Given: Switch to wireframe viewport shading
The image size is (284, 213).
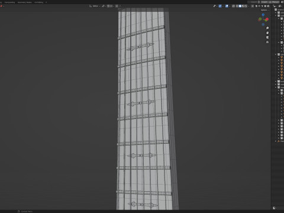Looking at the screenshot, I should pyautogui.click(x=237, y=6).
